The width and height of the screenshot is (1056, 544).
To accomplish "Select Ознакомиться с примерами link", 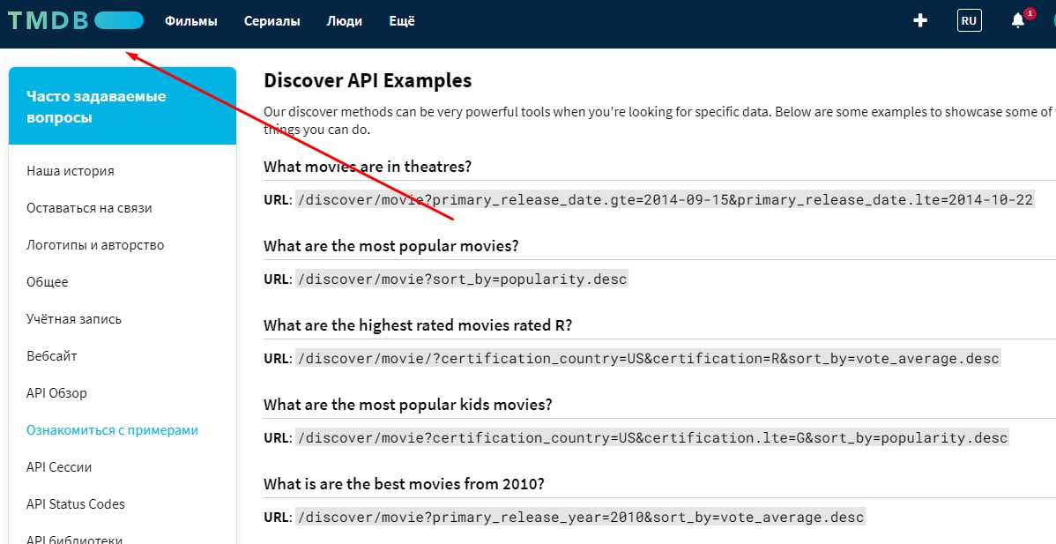I will click(x=113, y=430).
